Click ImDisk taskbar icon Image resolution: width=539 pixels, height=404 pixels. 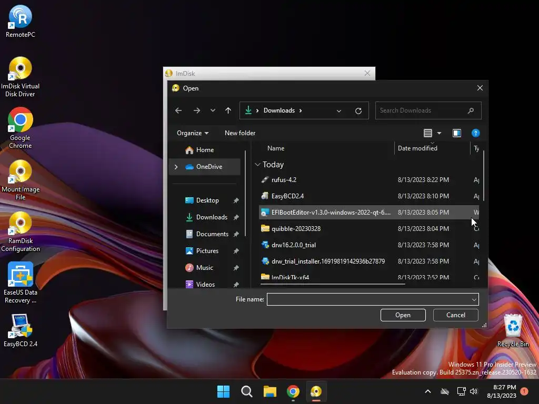316,391
